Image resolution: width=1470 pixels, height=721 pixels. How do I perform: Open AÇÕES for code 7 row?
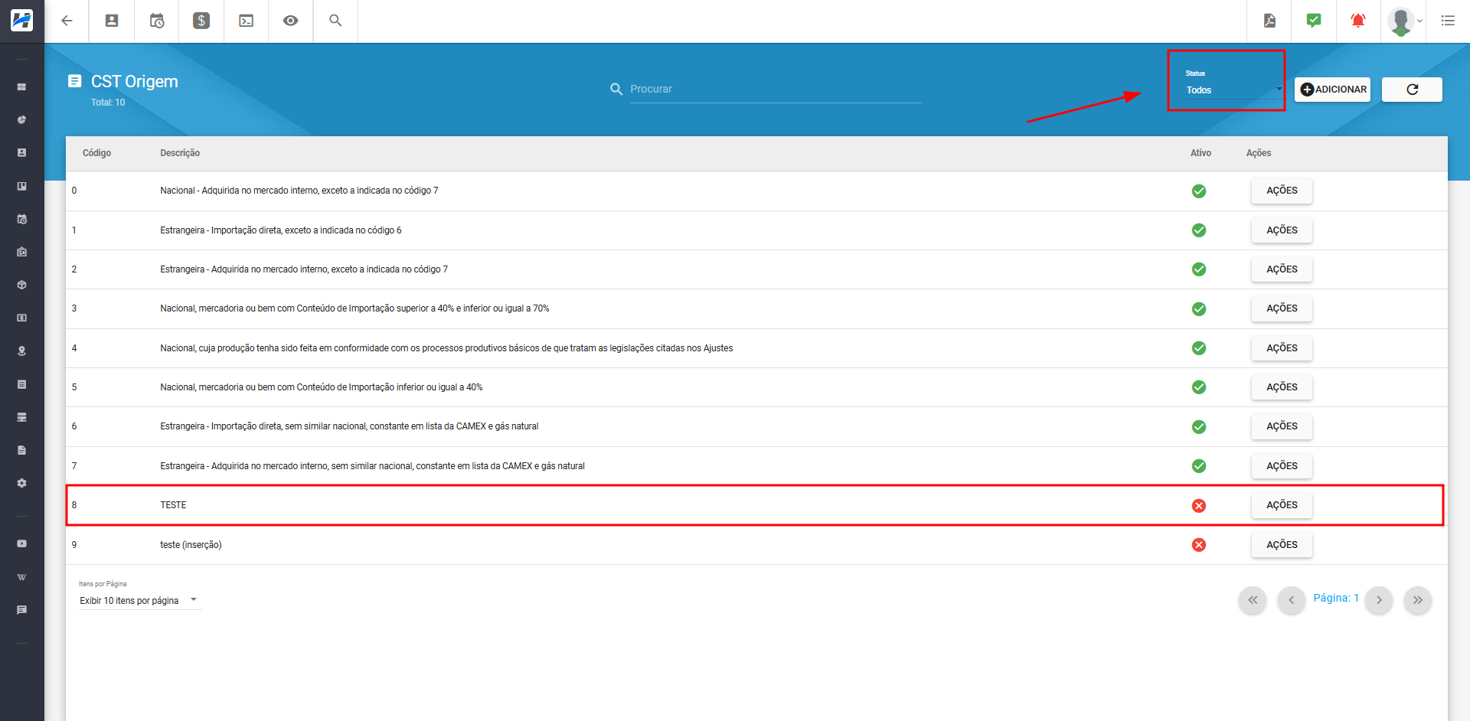1282,466
